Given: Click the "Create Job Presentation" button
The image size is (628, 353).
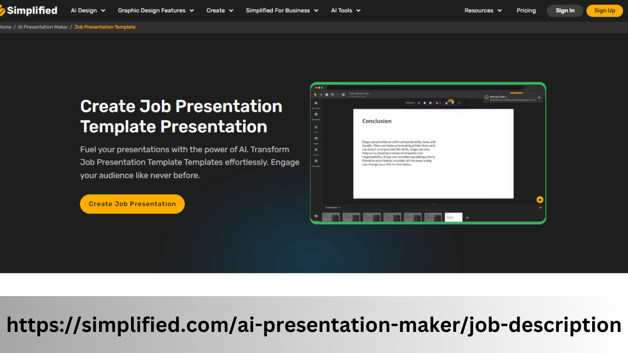Looking at the screenshot, I should pyautogui.click(x=132, y=203).
